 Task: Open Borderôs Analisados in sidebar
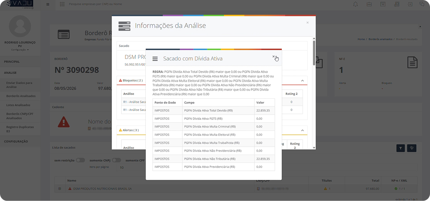click(21, 96)
